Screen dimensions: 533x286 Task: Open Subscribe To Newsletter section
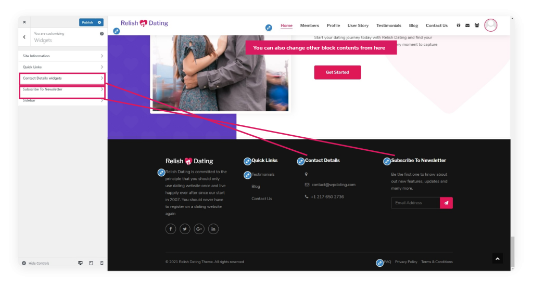tap(62, 89)
